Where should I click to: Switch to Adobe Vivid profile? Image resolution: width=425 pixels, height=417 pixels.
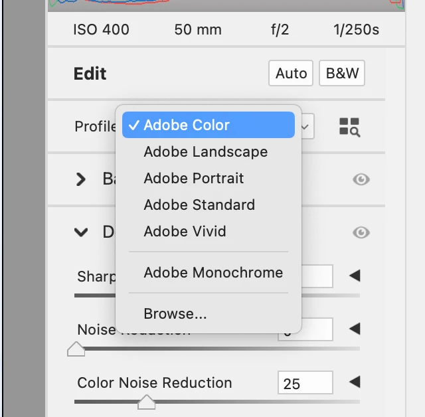click(185, 231)
